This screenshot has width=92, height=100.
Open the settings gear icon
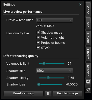(88, 90)
